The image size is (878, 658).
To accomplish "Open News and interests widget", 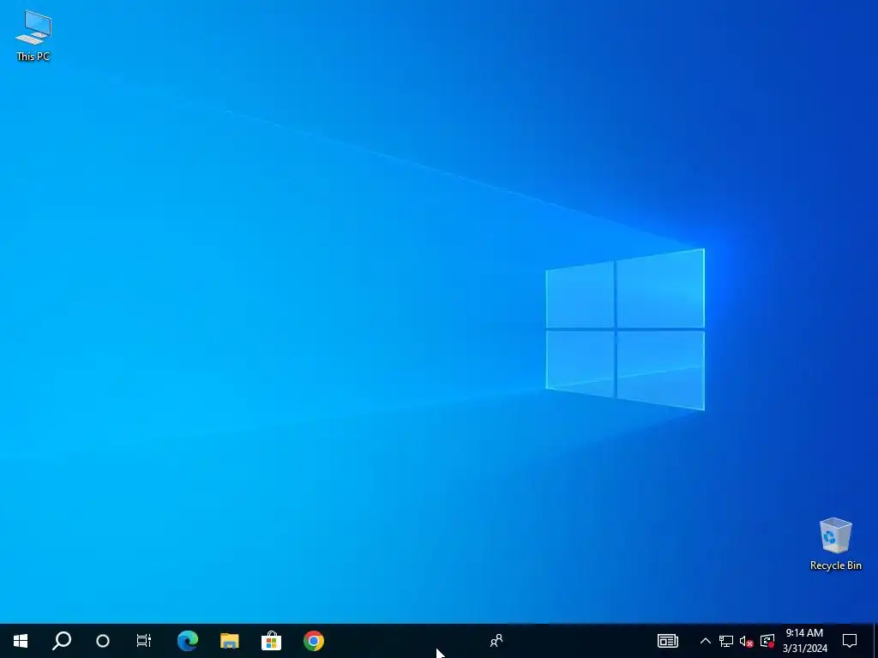I will [667, 641].
